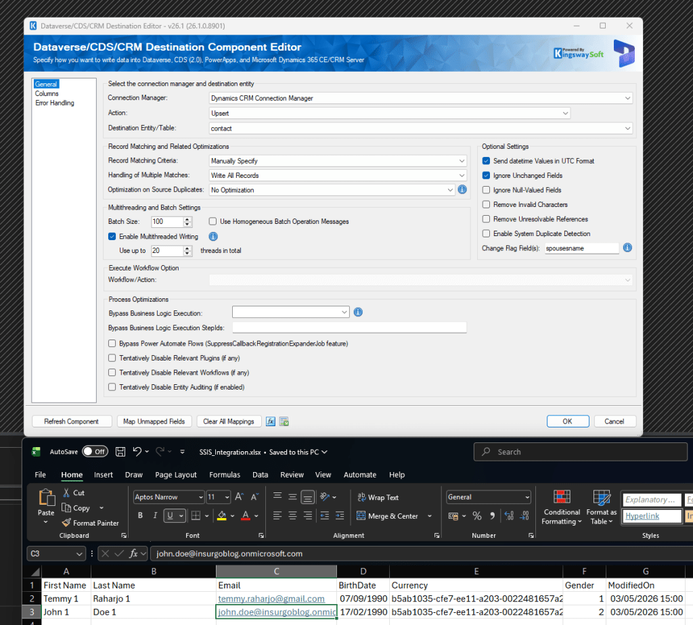Enable System Duplicate Detection checkbox
The width and height of the screenshot is (693, 625).
(x=486, y=233)
